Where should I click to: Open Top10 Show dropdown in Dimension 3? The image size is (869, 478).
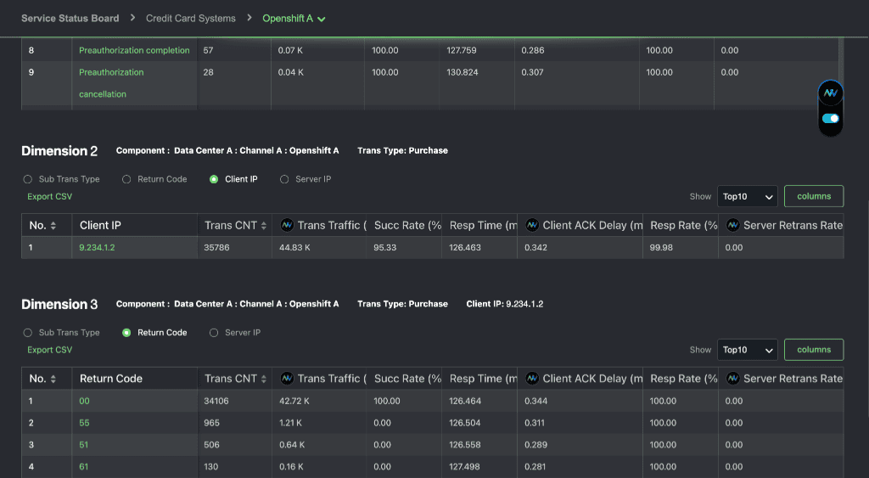[x=747, y=350]
